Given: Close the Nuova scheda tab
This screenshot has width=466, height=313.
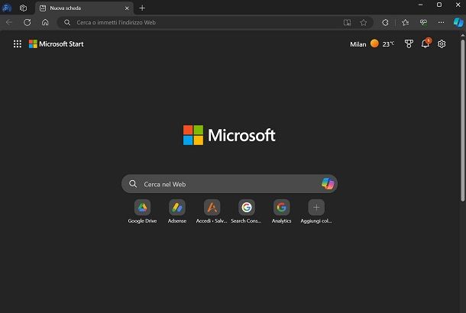Looking at the screenshot, I should point(127,8).
